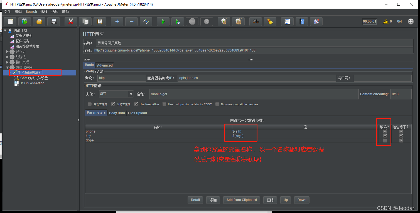420x213 pixels.
Task: Select the 聚合报告 node in the tree
Action: click(22, 41)
